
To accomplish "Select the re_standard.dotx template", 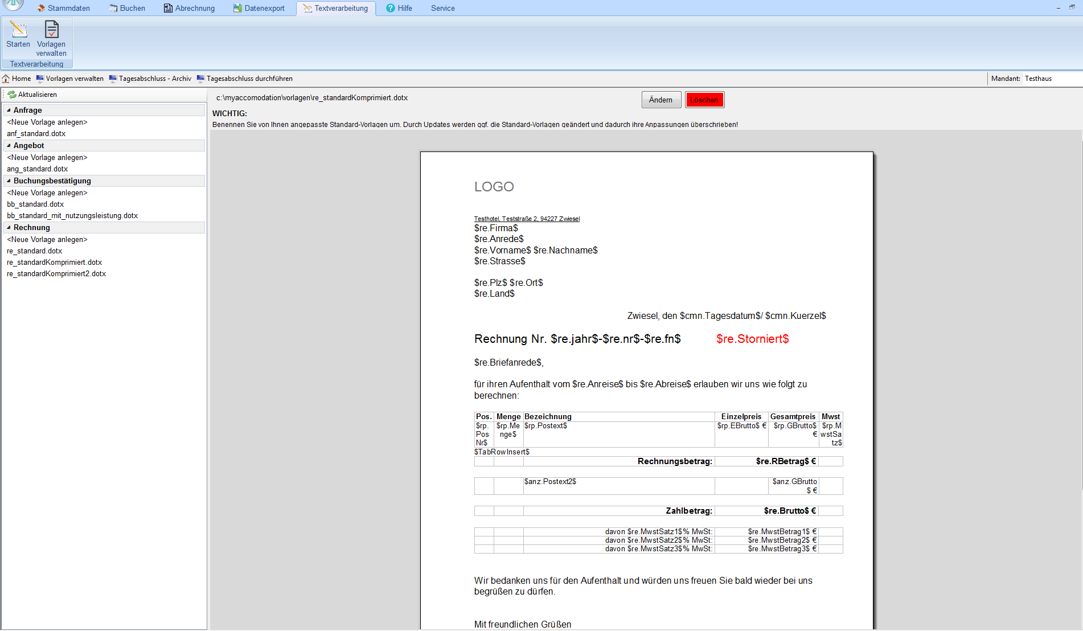I will [x=35, y=251].
